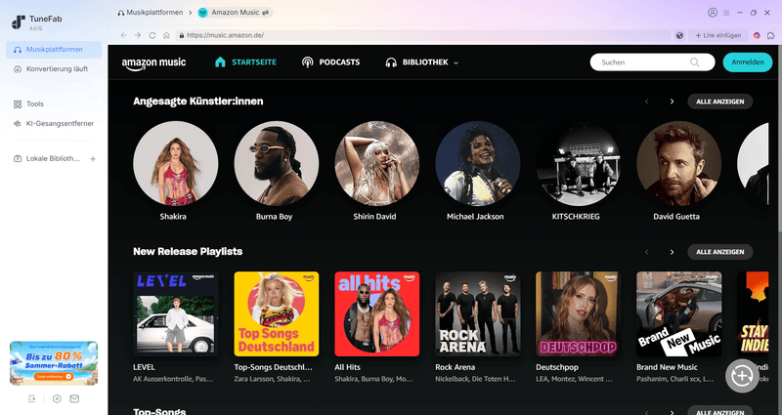Screen dimensions: 782x415
Task: Click the Anmelden button
Action: pos(748,62)
